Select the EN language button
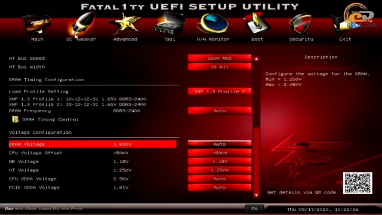Image resolution: width=382 pixels, height=215 pixels. click(x=254, y=209)
